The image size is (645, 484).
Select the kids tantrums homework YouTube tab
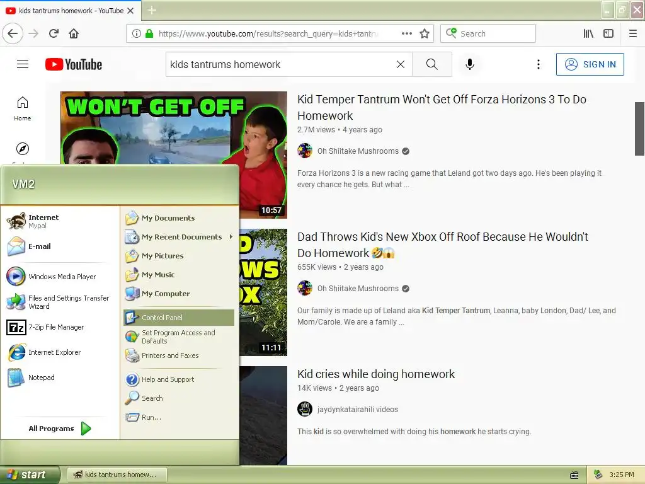[70, 11]
